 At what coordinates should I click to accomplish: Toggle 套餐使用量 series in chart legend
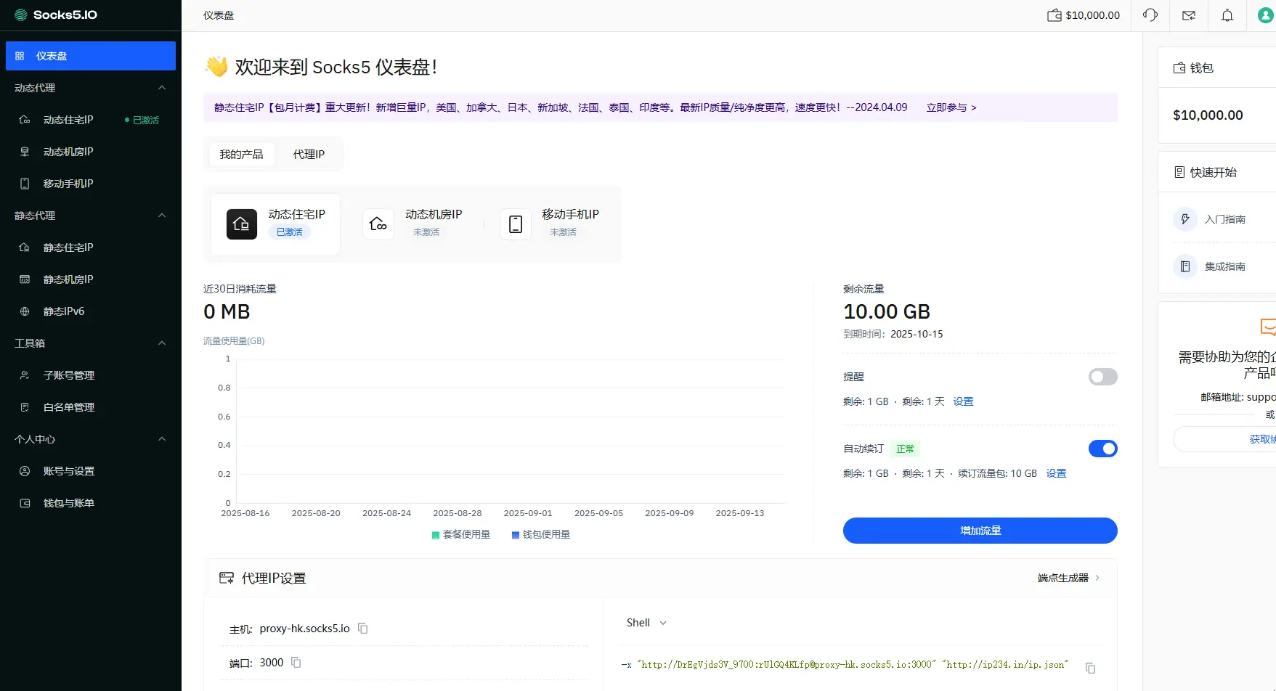click(461, 534)
